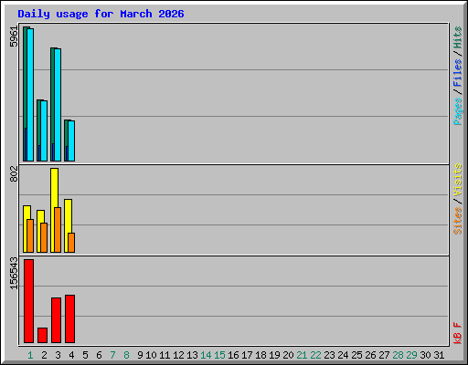Click day label 7 on the x-axis
The height and width of the screenshot is (365, 468).
click(x=112, y=355)
